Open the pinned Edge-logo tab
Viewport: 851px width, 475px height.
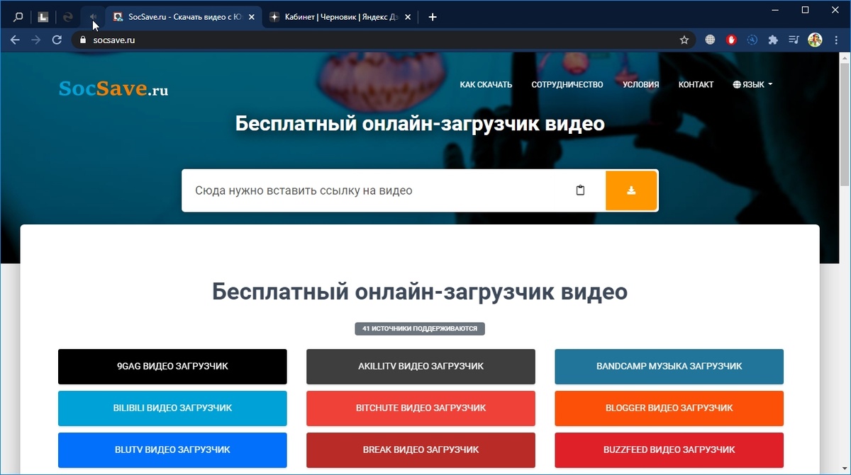[x=68, y=17]
